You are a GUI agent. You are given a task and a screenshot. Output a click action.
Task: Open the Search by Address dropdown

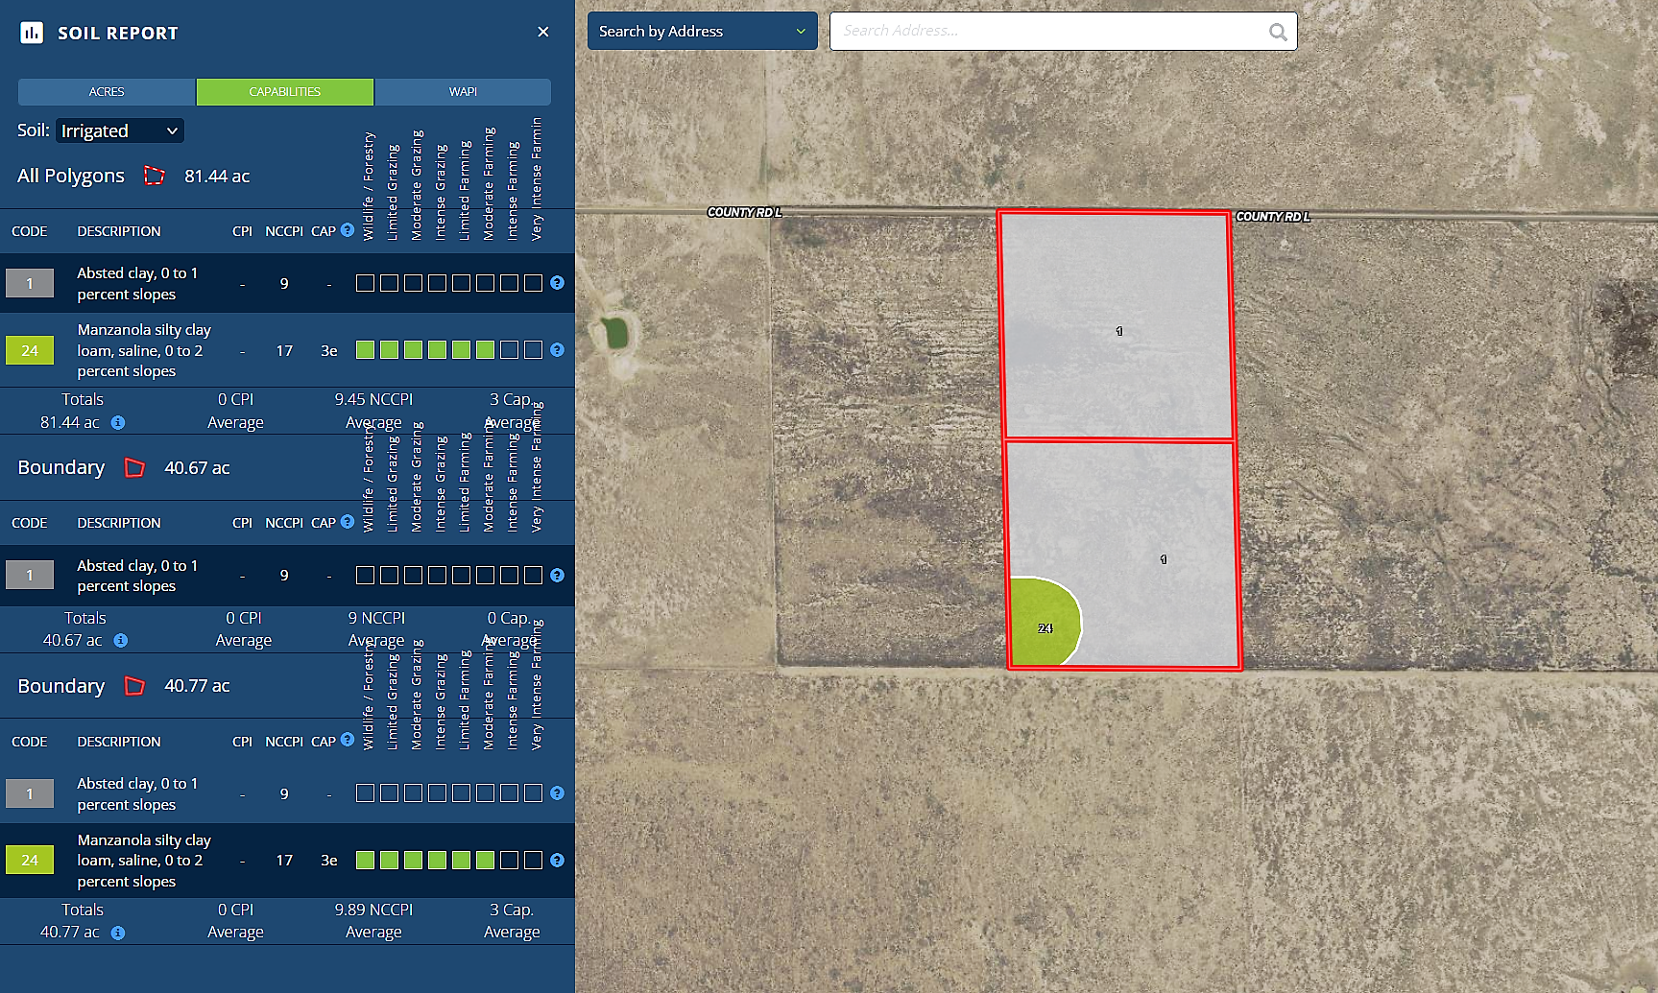pyautogui.click(x=702, y=31)
